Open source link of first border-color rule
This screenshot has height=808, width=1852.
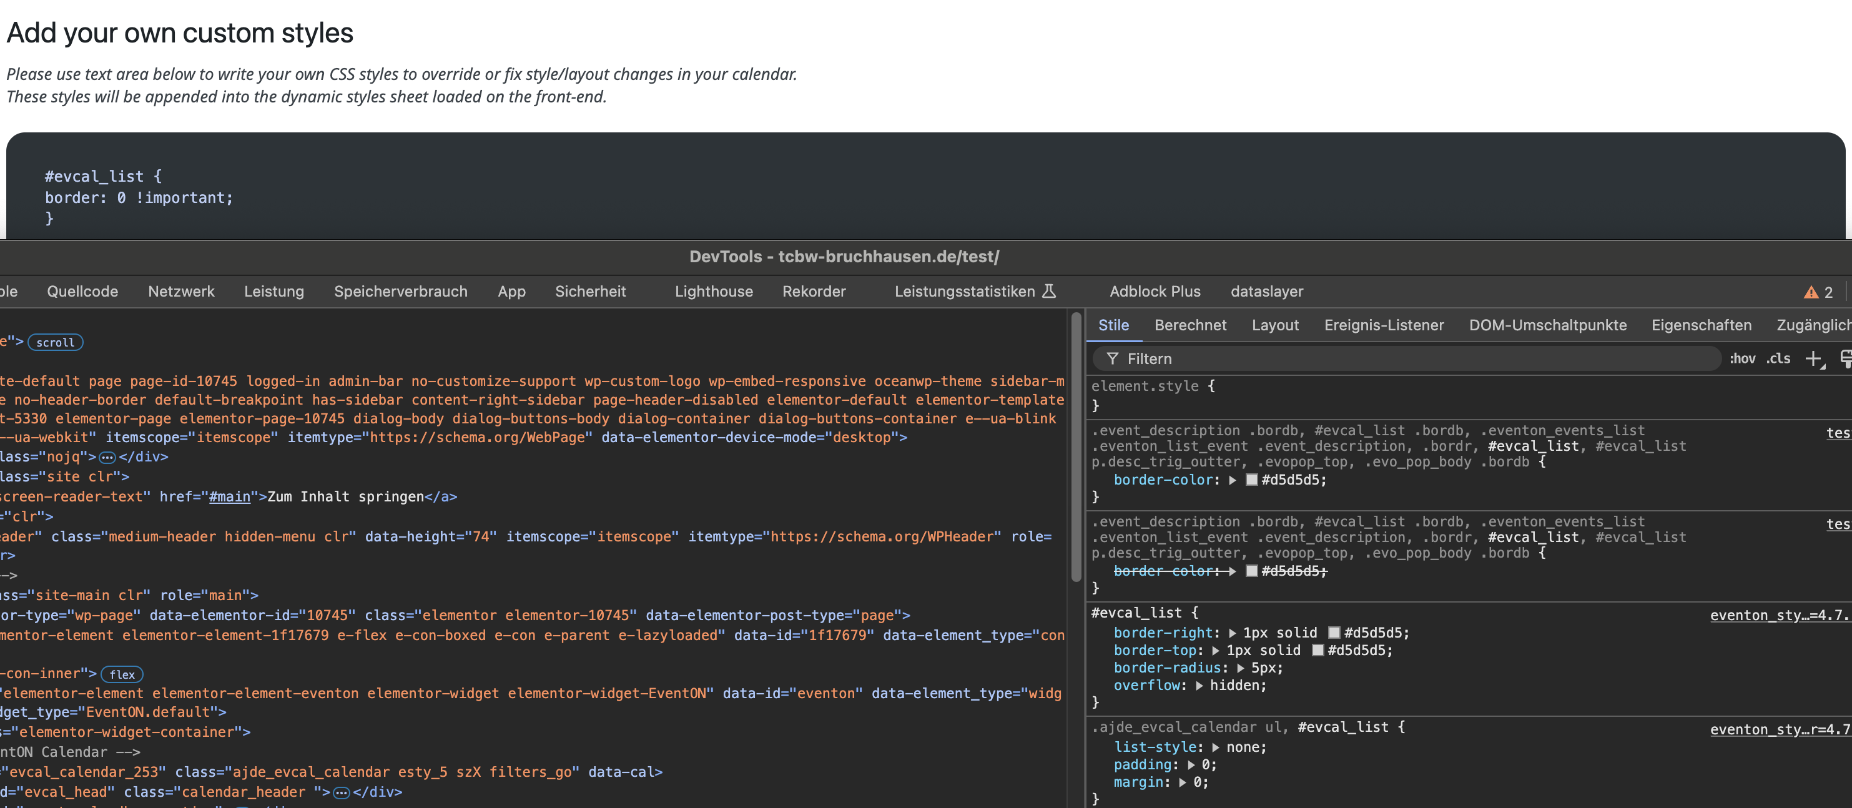(x=1838, y=433)
